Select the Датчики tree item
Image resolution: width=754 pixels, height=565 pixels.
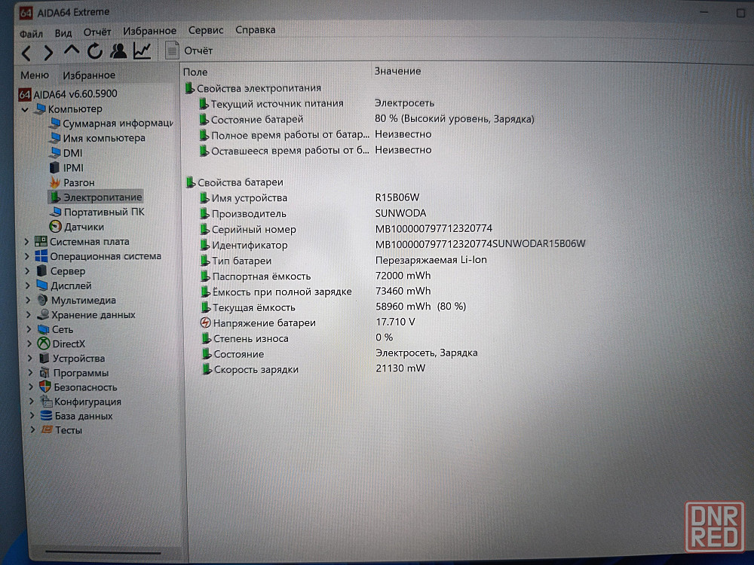pyautogui.click(x=76, y=227)
